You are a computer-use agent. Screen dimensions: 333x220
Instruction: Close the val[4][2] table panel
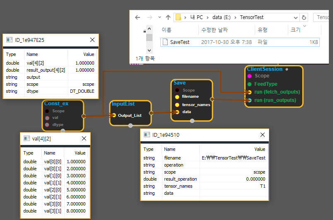(84, 138)
